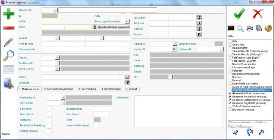Image resolution: width=274 pixels, height=140 pixels.
Task: Click the phone dial icon next to Tel.Gesch.
Action: tap(199, 17)
